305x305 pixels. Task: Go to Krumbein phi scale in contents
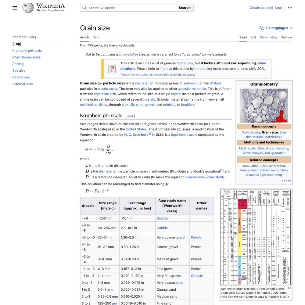(27, 51)
